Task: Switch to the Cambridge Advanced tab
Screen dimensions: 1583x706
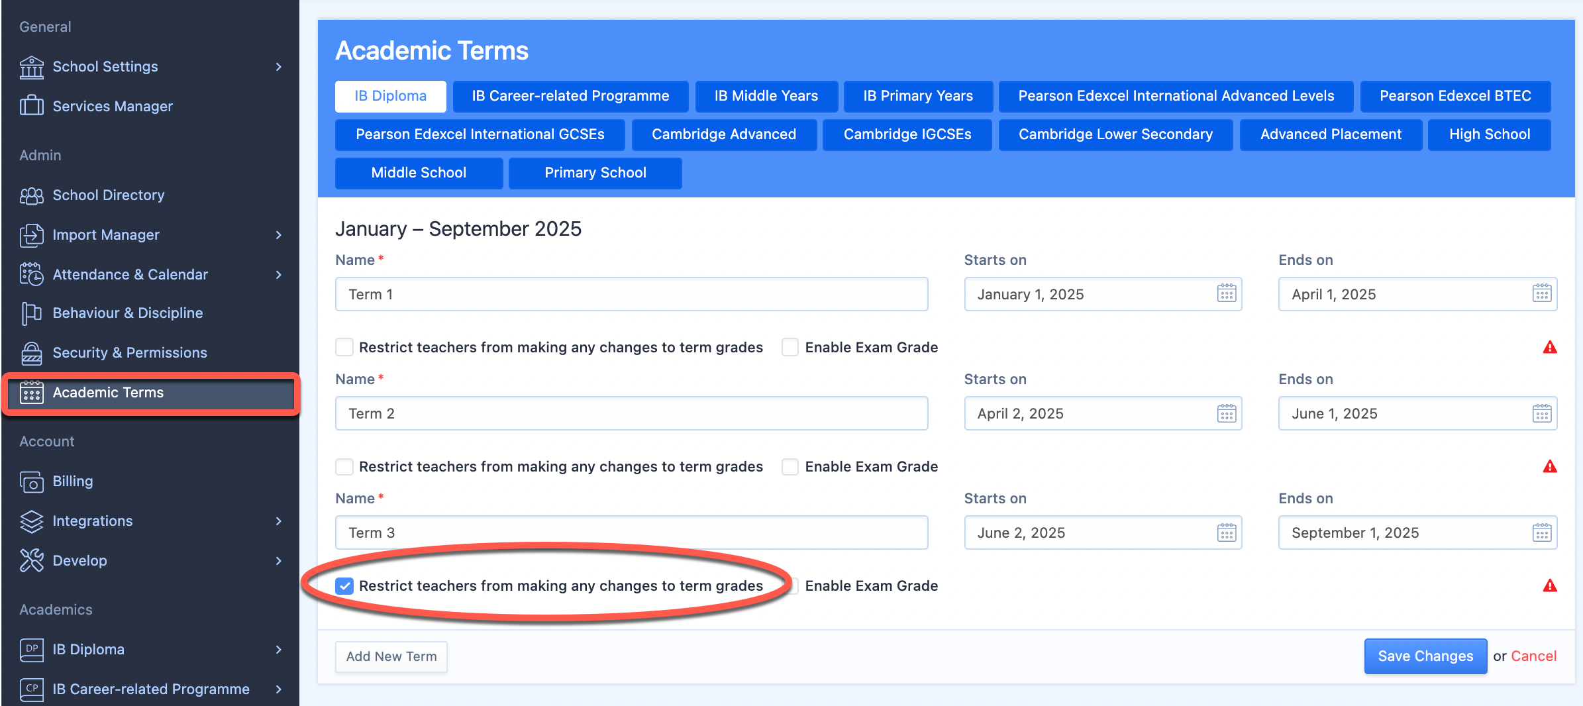Action: (x=723, y=134)
